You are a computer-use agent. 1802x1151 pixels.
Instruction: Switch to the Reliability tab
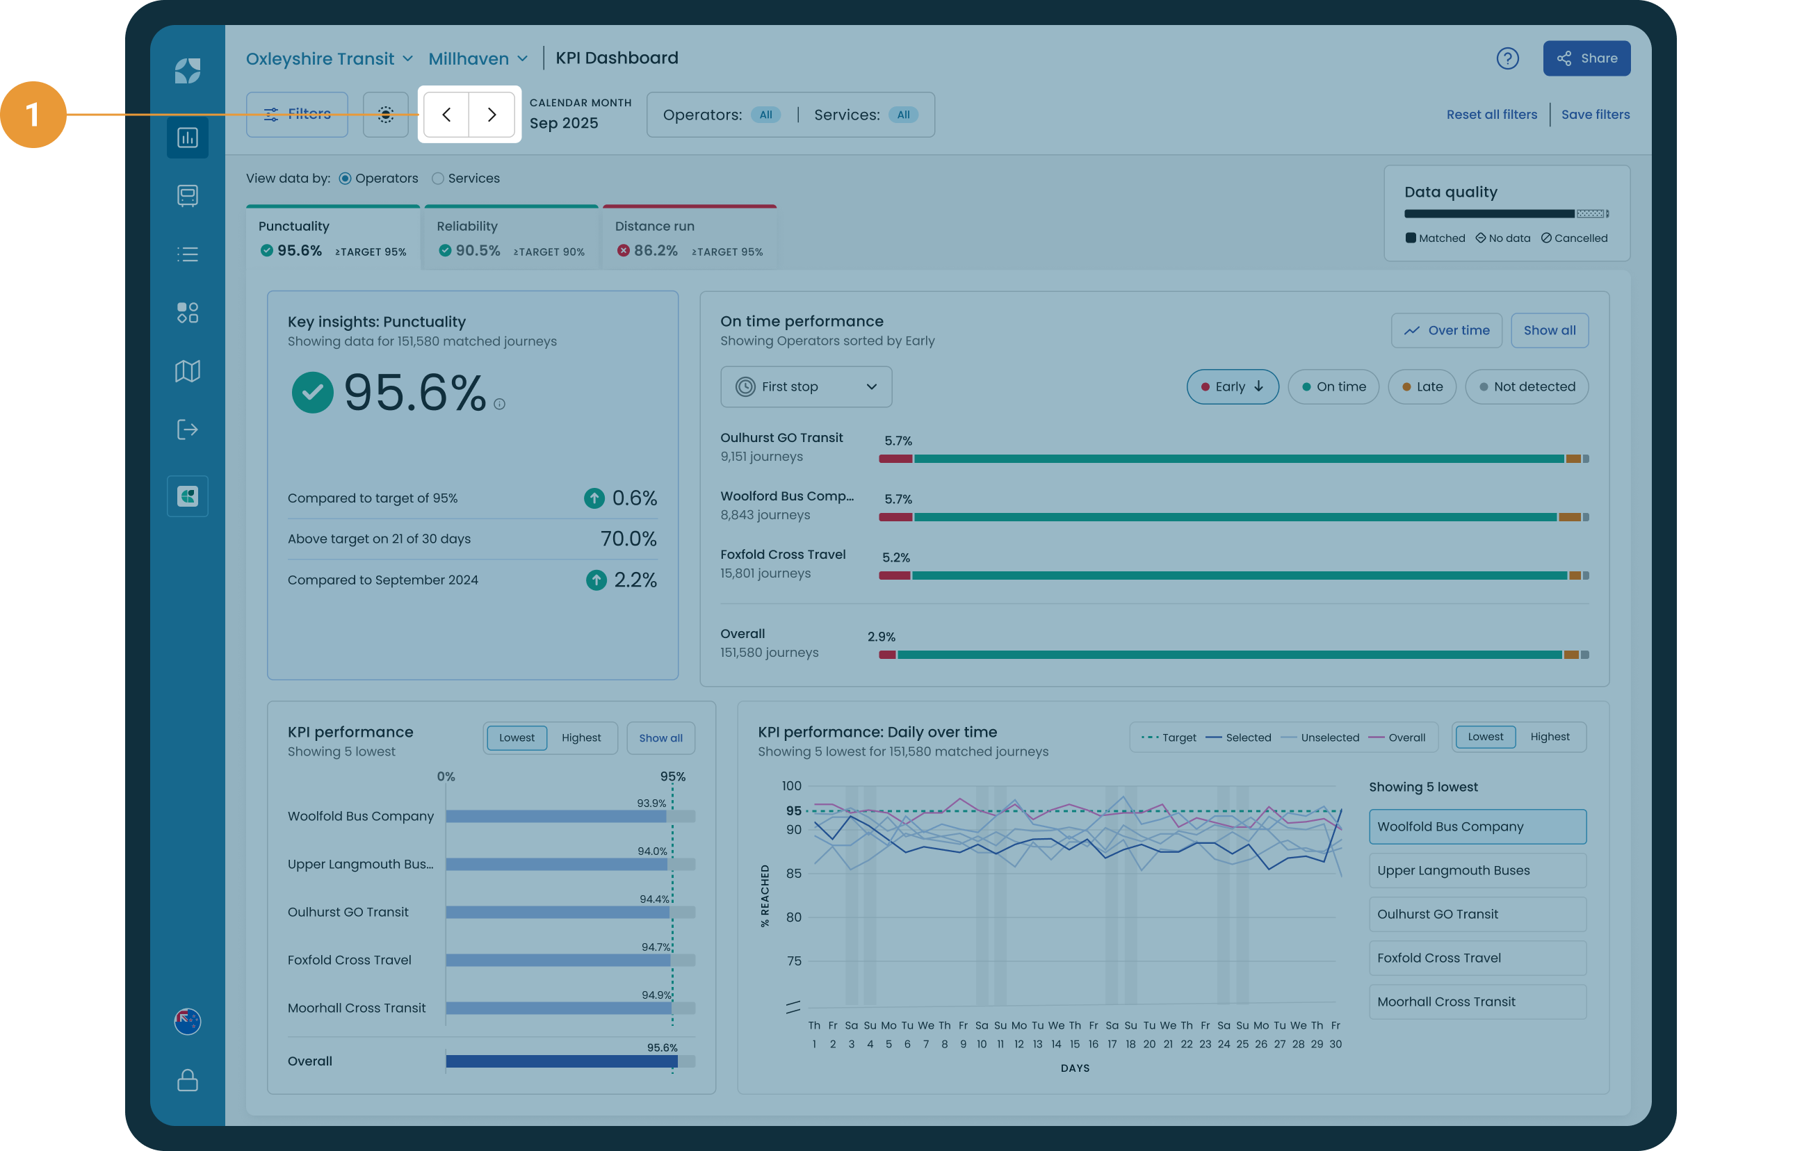511,238
